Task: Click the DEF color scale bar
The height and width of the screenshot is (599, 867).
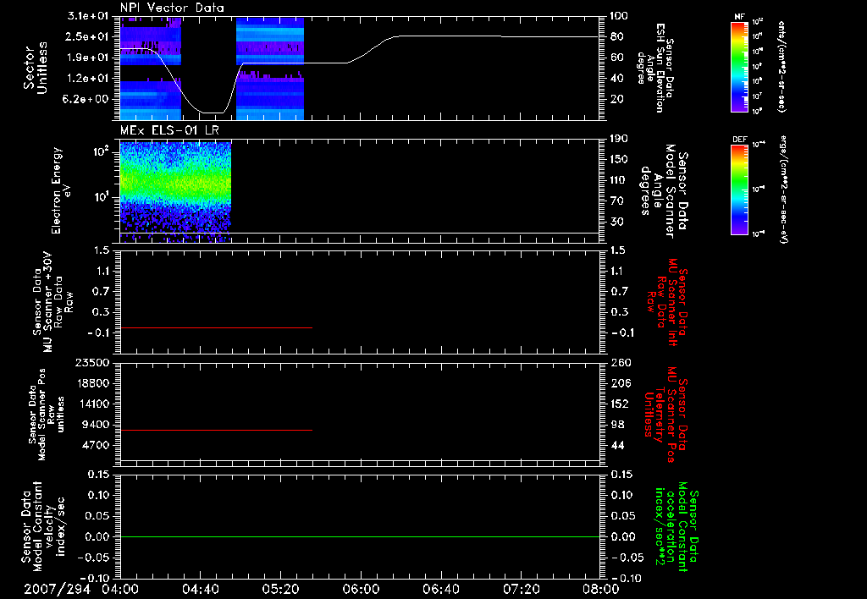Action: pyautogui.click(x=740, y=190)
